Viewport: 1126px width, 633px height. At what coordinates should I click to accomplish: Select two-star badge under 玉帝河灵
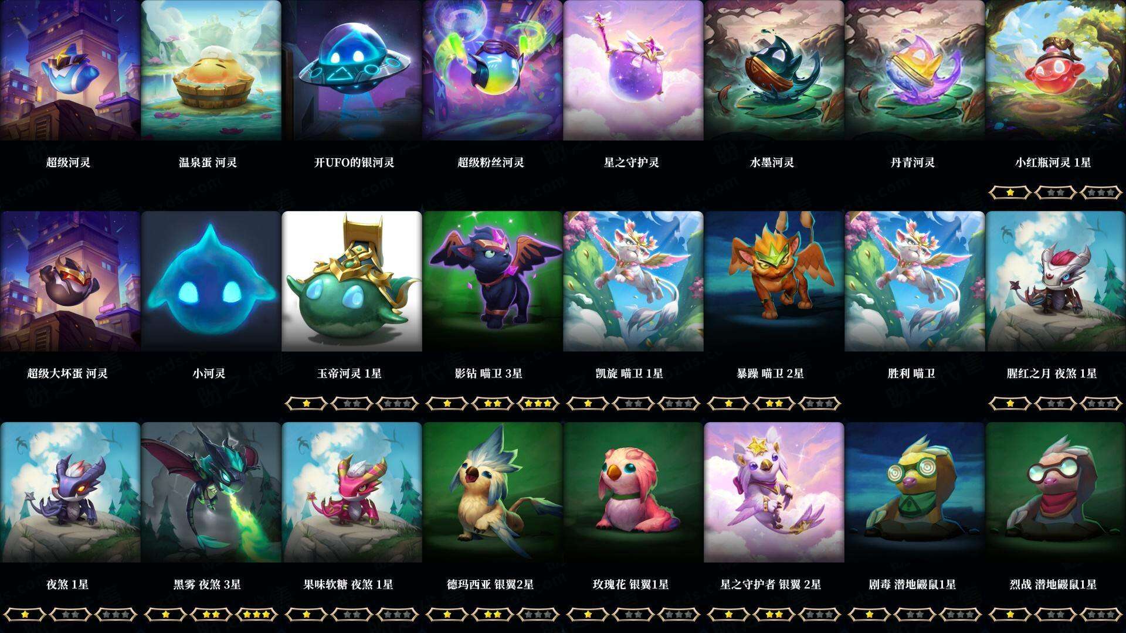pyautogui.click(x=352, y=403)
